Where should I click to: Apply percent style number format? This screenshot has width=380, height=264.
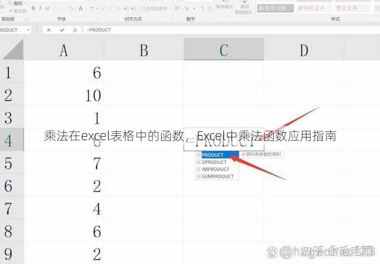[x=187, y=9]
